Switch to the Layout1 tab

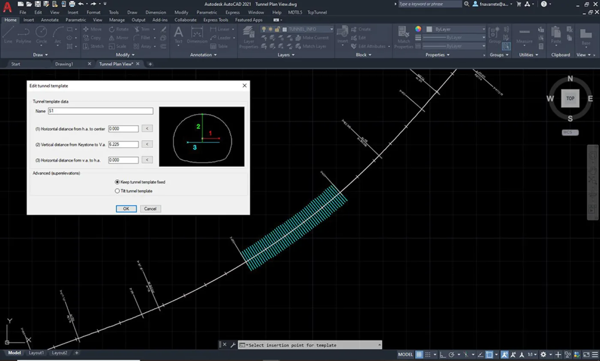(x=36, y=353)
